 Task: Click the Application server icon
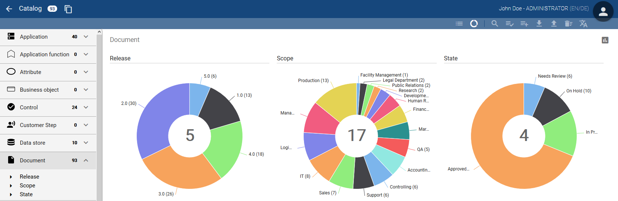[x=11, y=36]
